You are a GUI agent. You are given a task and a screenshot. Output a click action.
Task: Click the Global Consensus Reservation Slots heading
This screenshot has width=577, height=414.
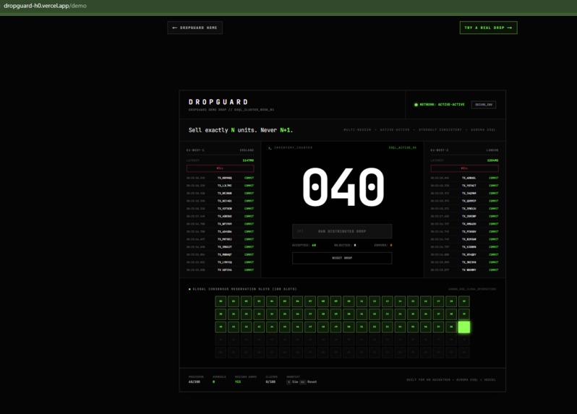point(244,289)
